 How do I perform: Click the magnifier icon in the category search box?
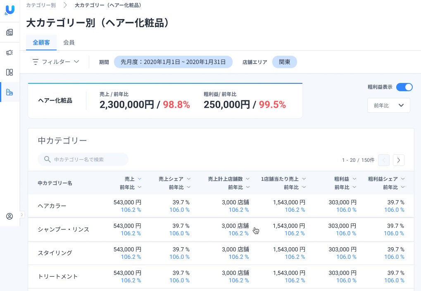48,159
